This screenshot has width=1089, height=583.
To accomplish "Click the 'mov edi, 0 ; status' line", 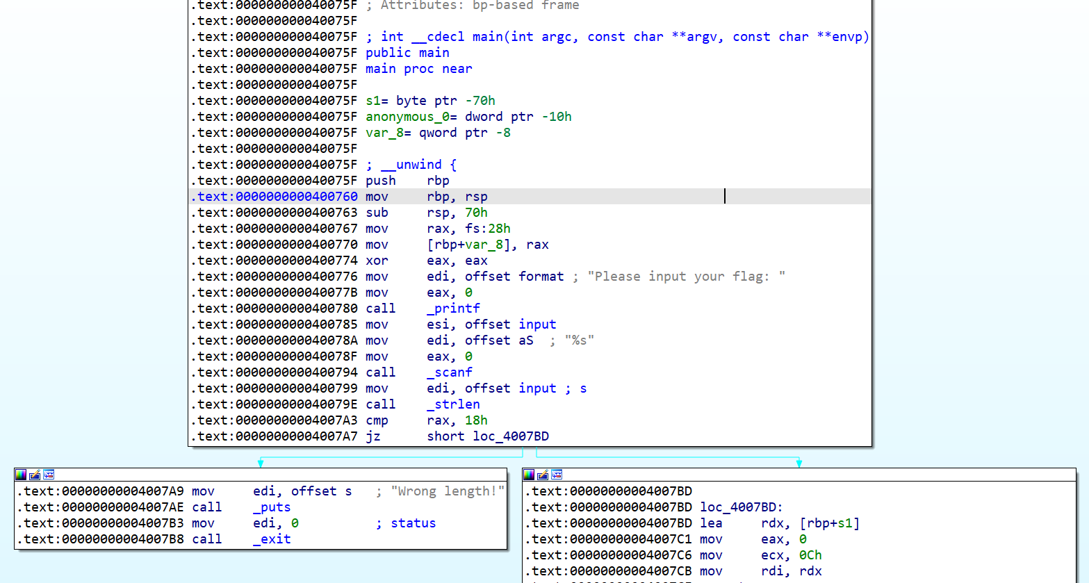I will click(x=313, y=523).
